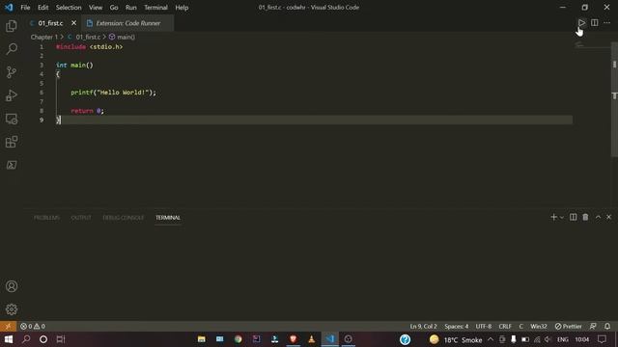
Task: Switch to the 01_first.c editor tab
Action: (50, 23)
